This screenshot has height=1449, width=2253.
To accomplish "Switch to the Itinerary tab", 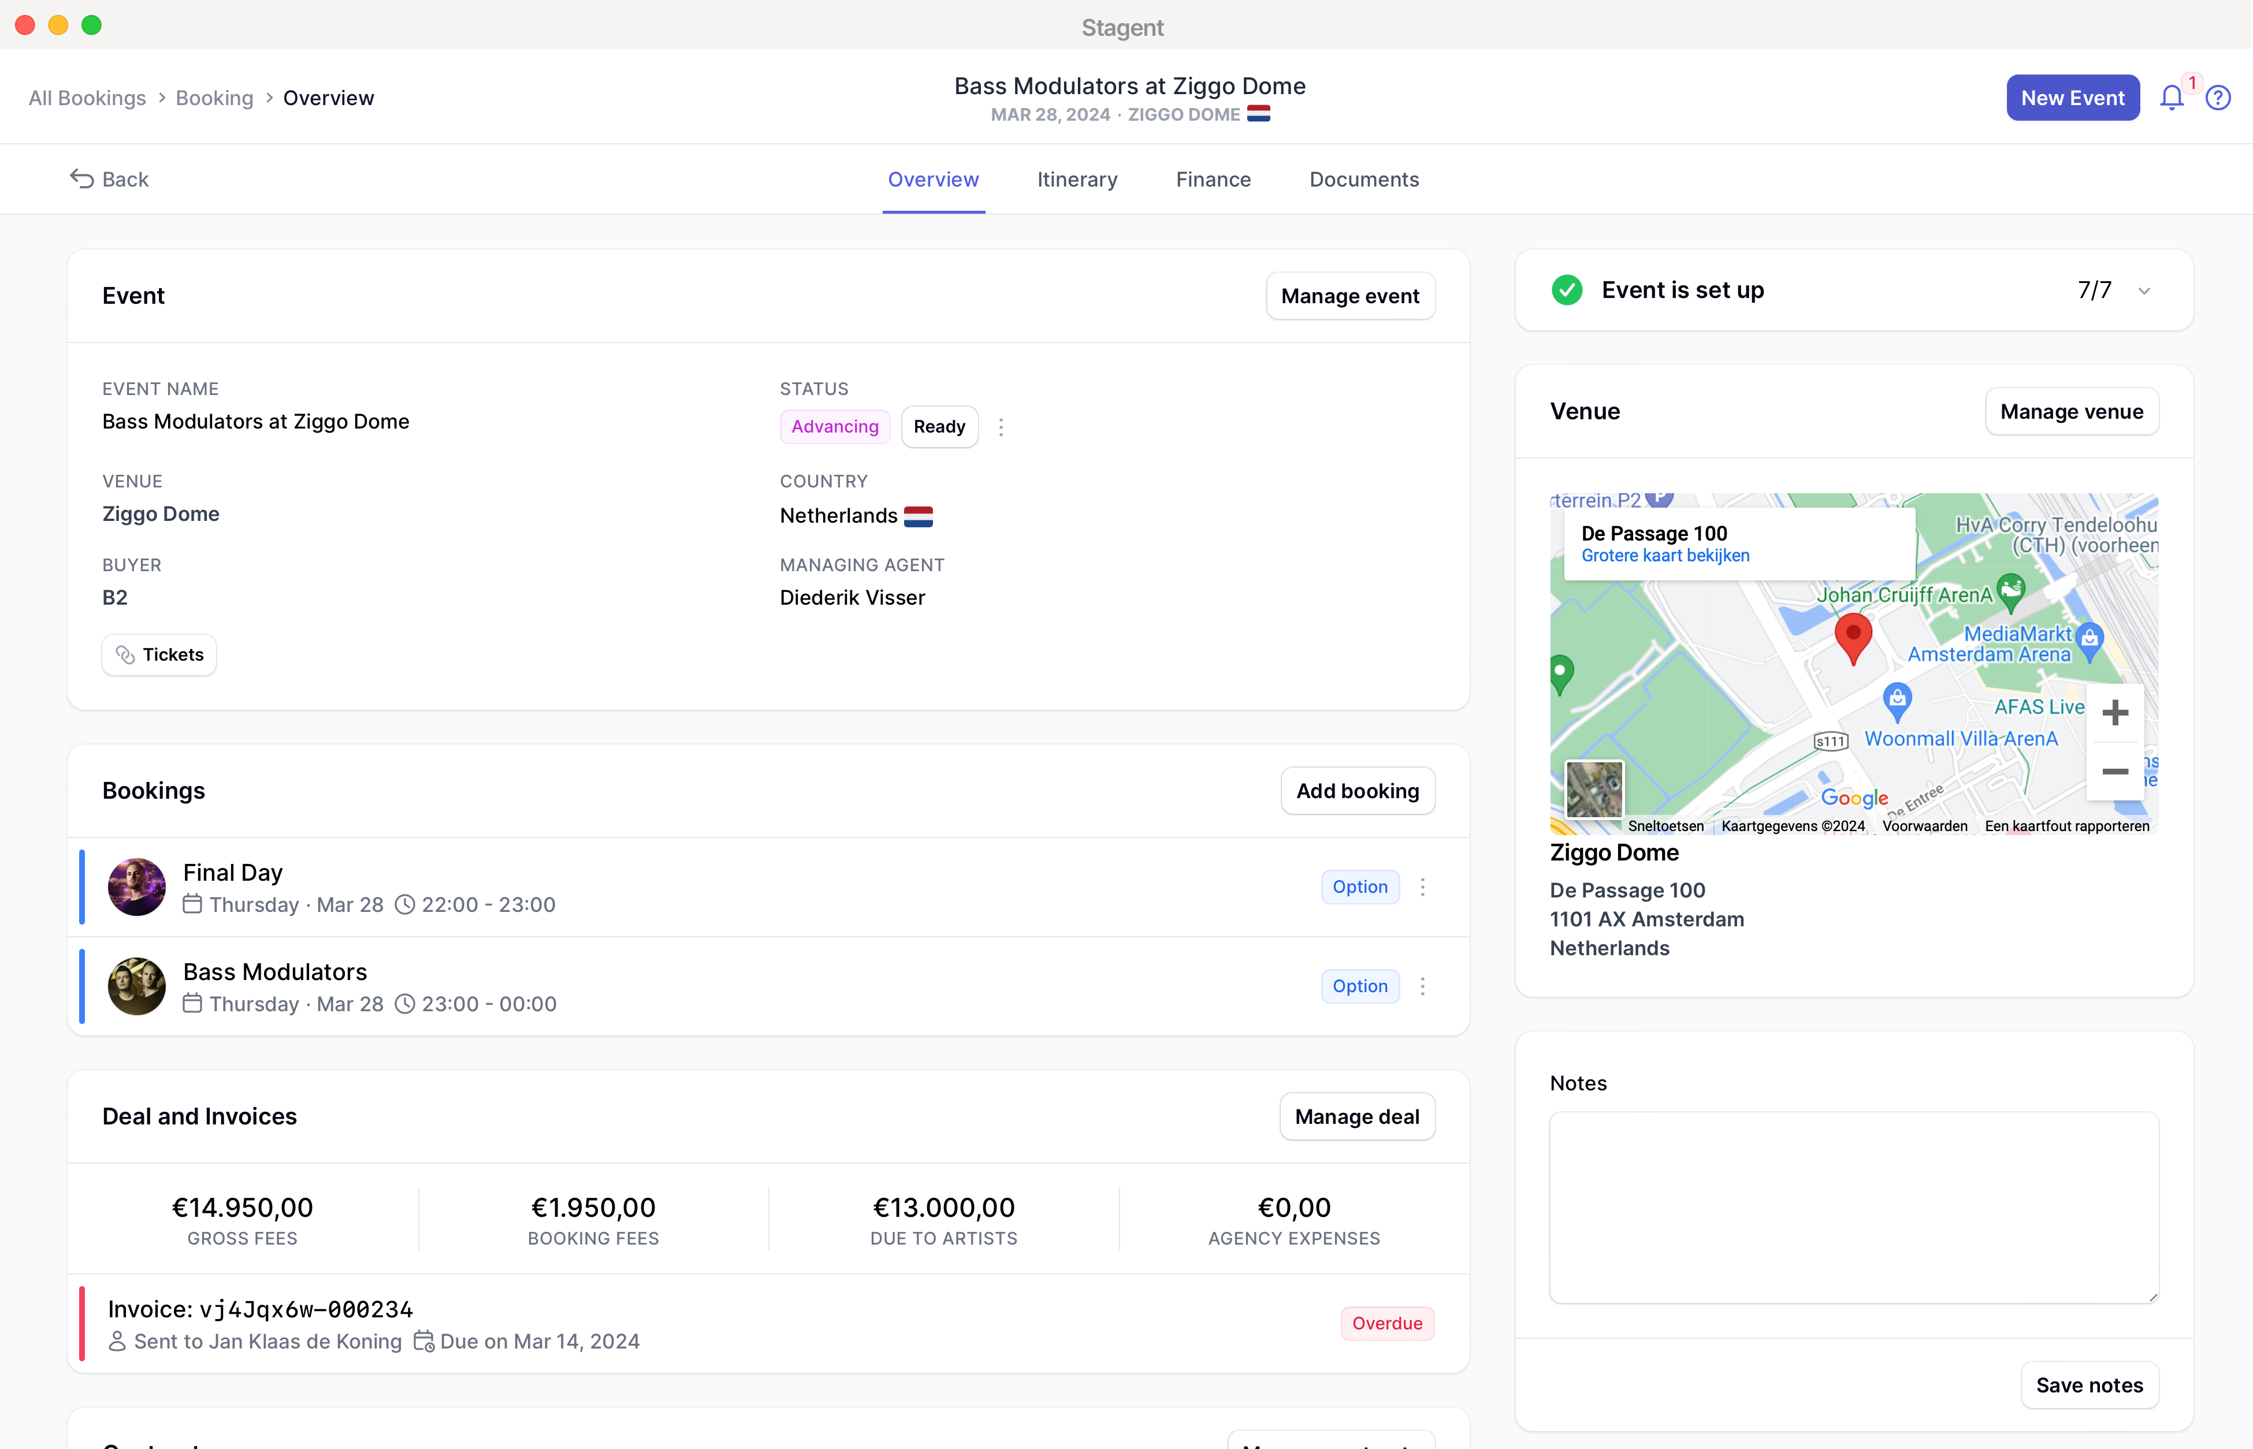I will point(1077,179).
